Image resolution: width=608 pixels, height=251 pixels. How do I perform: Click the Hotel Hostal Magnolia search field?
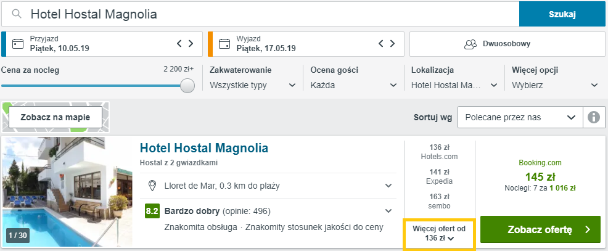point(260,14)
